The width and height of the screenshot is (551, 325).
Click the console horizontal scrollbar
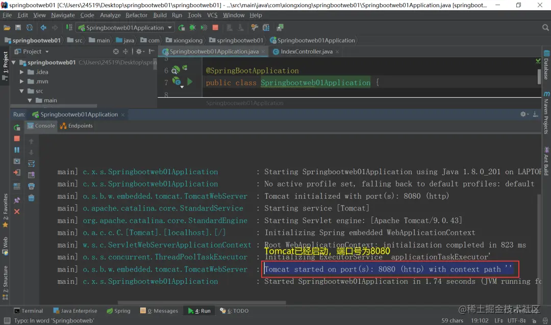(202, 303)
